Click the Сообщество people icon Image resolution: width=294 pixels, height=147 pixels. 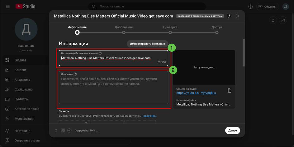click(7, 89)
